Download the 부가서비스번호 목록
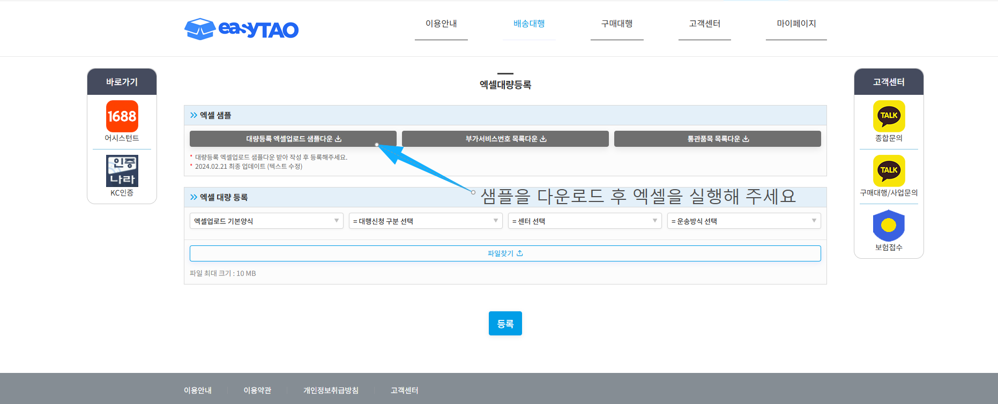 [x=505, y=139]
